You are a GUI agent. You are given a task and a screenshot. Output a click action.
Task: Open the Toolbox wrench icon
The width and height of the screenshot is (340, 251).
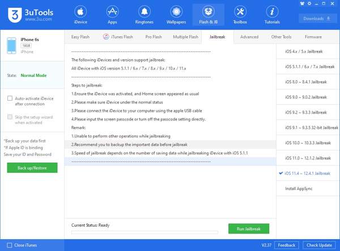(x=240, y=12)
